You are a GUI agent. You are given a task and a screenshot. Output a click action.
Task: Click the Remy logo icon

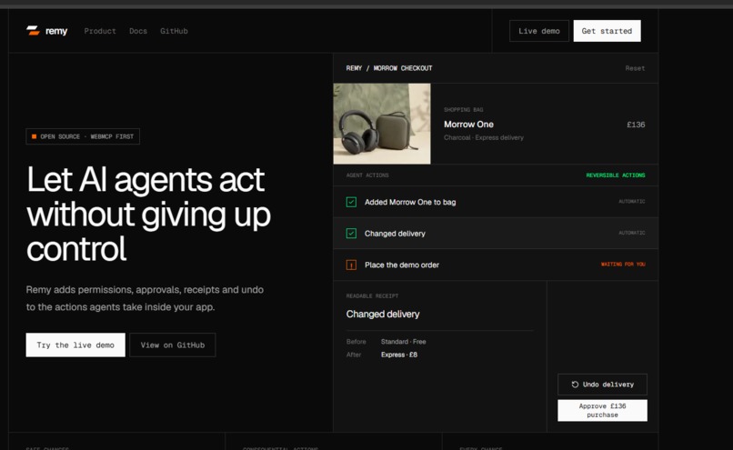pyautogui.click(x=33, y=31)
